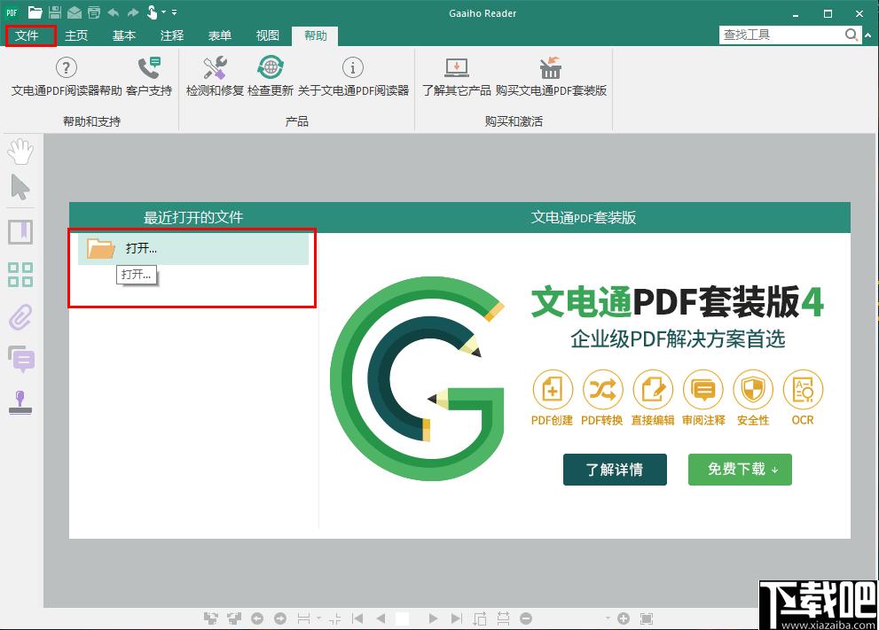Image resolution: width=879 pixels, height=630 pixels.
Task: Expand the touch mode dropdown arrow
Action: click(x=164, y=12)
